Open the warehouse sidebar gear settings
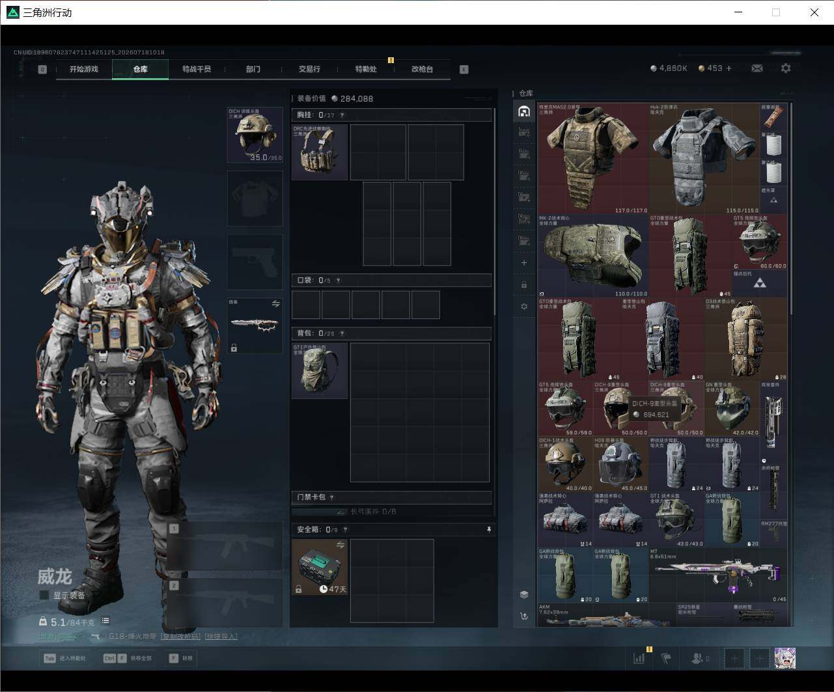Screen dimensions: 834x692 [524, 307]
